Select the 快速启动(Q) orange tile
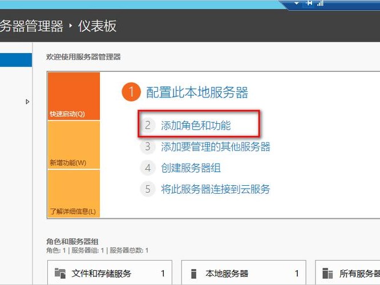 [74, 96]
